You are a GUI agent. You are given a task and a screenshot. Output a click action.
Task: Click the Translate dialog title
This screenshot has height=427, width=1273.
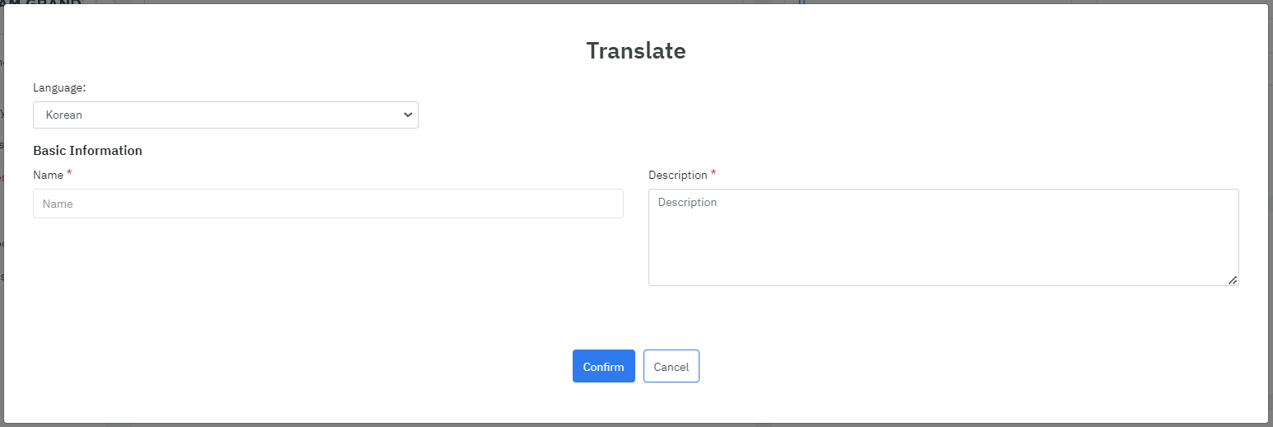click(635, 51)
